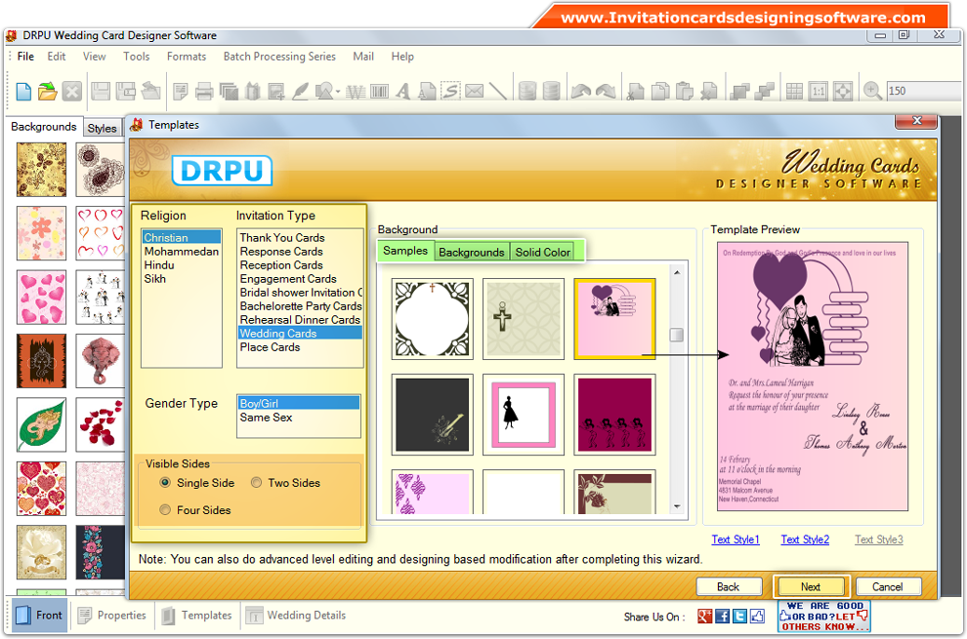967x639 pixels.
Task: Select the pen drawing tool
Action: pos(301,91)
